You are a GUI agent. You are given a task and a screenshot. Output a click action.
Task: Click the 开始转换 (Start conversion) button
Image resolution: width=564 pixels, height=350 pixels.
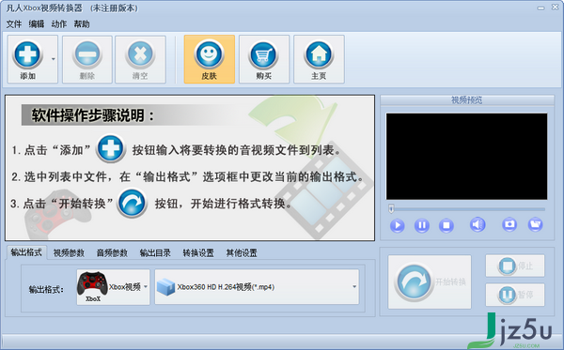coord(430,282)
